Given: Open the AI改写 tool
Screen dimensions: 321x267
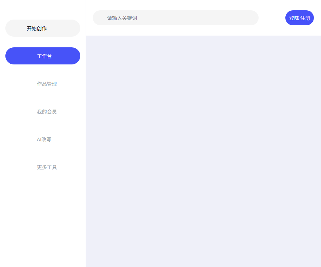Looking at the screenshot, I should (42, 139).
